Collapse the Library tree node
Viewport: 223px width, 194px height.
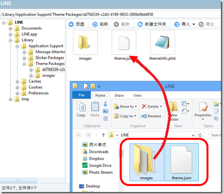point(11,40)
